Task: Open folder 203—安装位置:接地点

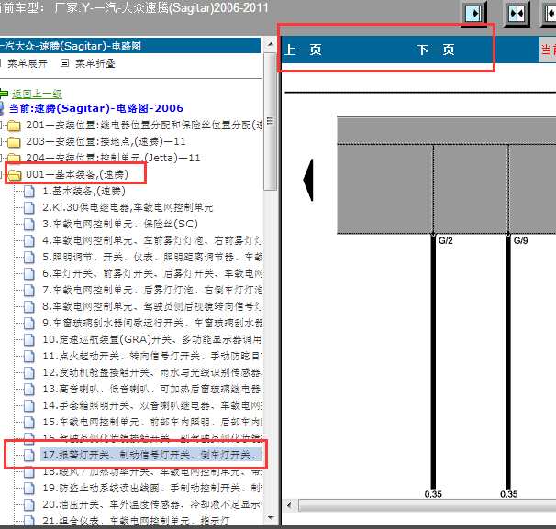Action: coord(106,141)
